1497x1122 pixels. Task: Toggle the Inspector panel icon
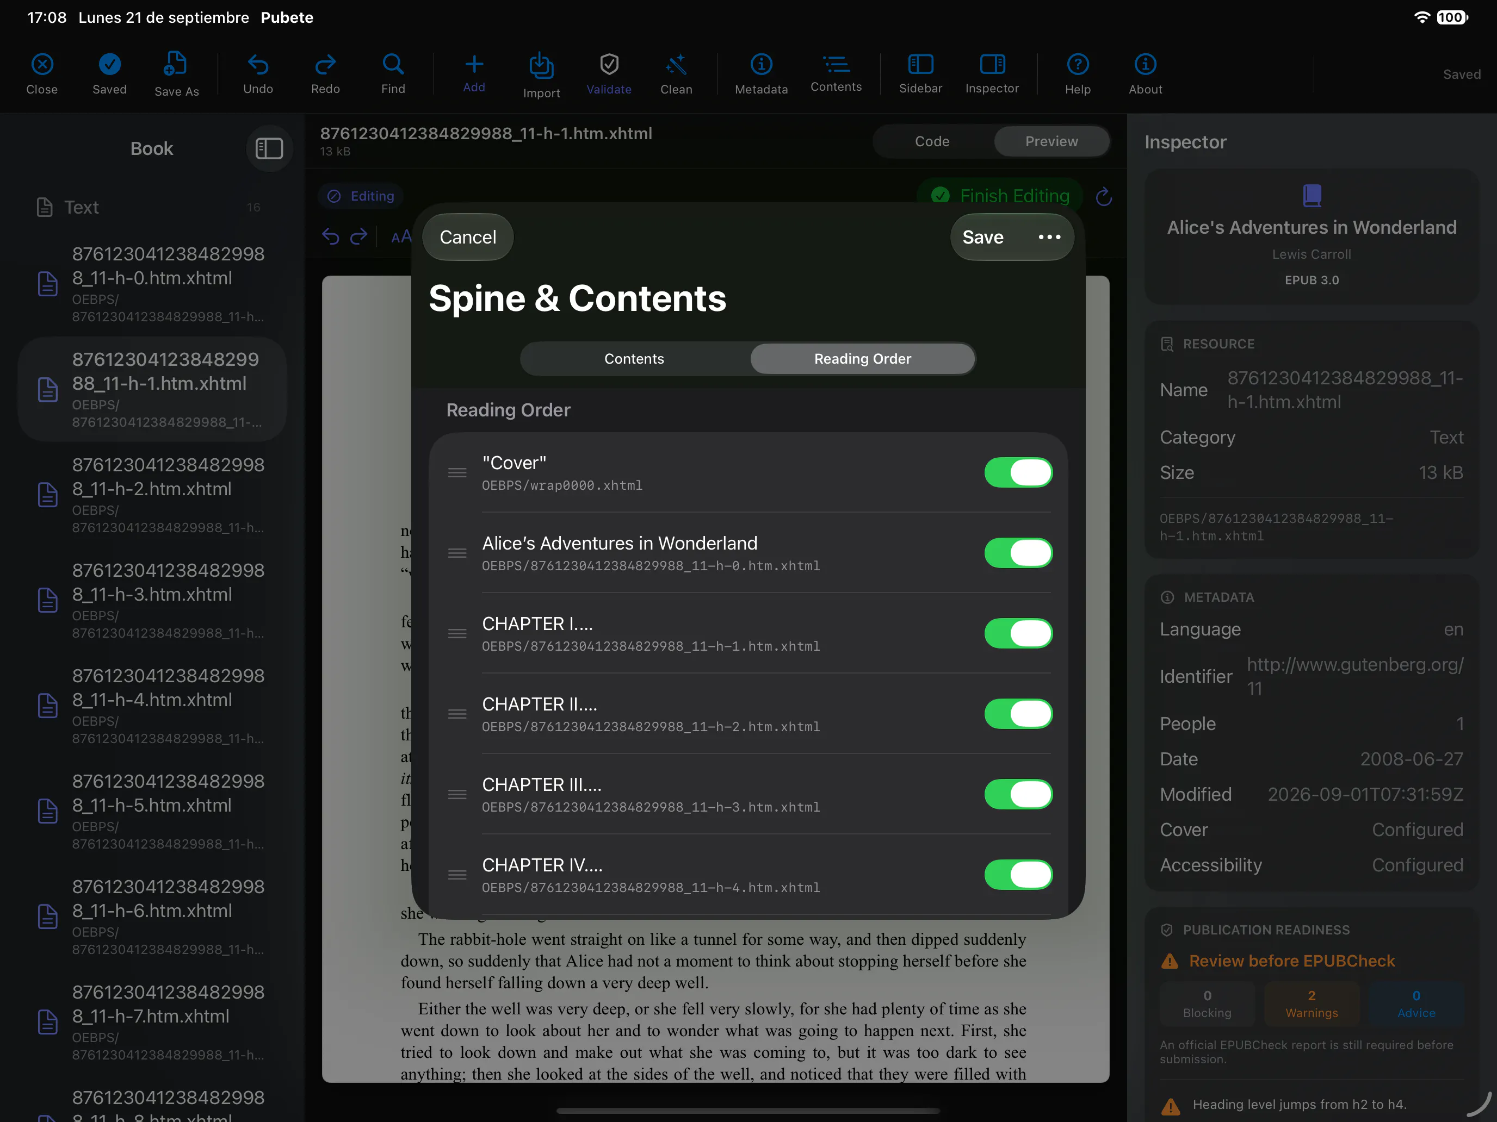pyautogui.click(x=992, y=64)
